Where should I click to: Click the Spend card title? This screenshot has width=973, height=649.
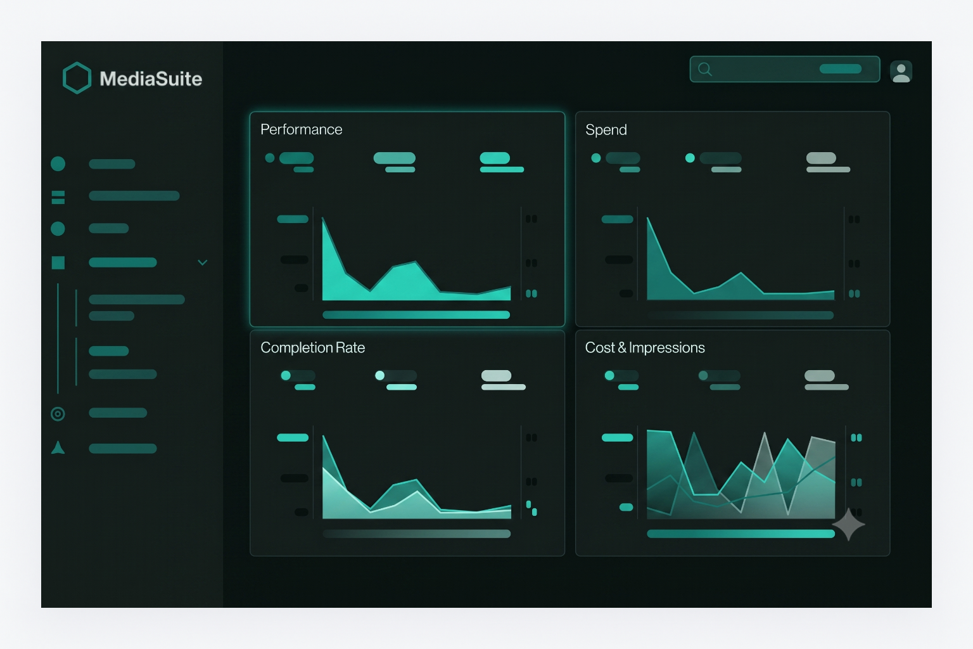pyautogui.click(x=606, y=129)
